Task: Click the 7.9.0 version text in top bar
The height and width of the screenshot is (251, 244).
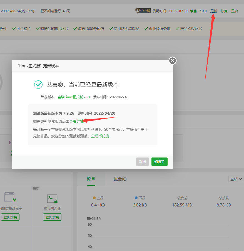Action: point(203,11)
